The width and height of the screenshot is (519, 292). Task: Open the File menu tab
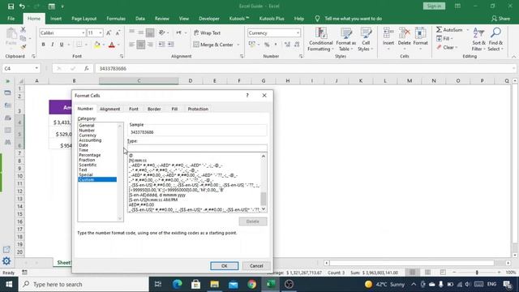(x=11, y=19)
